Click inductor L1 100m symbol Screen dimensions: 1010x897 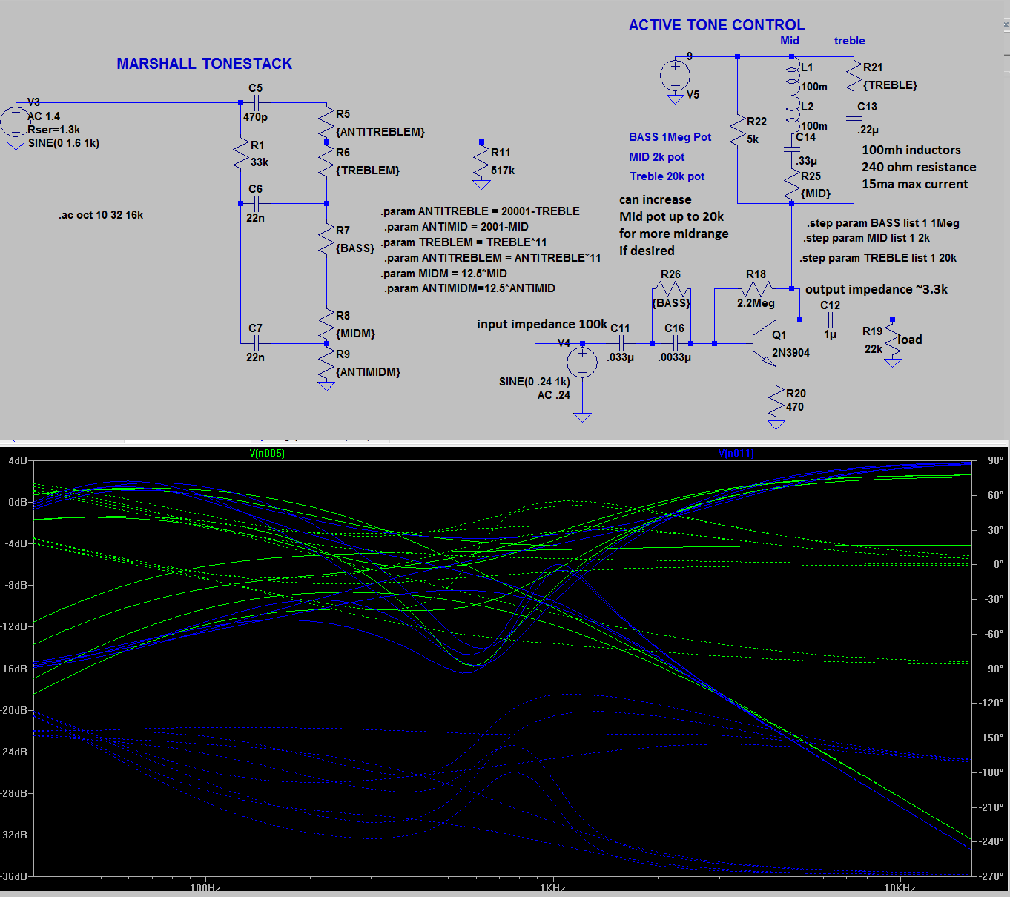point(792,76)
